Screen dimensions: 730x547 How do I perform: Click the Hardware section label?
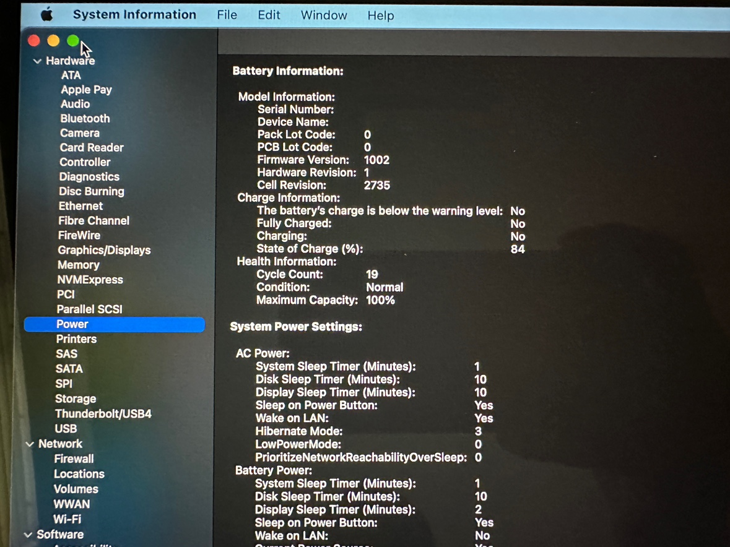pyautogui.click(x=71, y=61)
